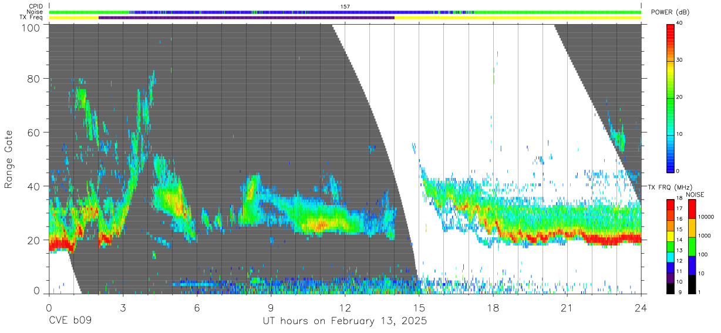Click the power color bar legend
The height and width of the screenshot is (333, 721).
[x=671, y=97]
